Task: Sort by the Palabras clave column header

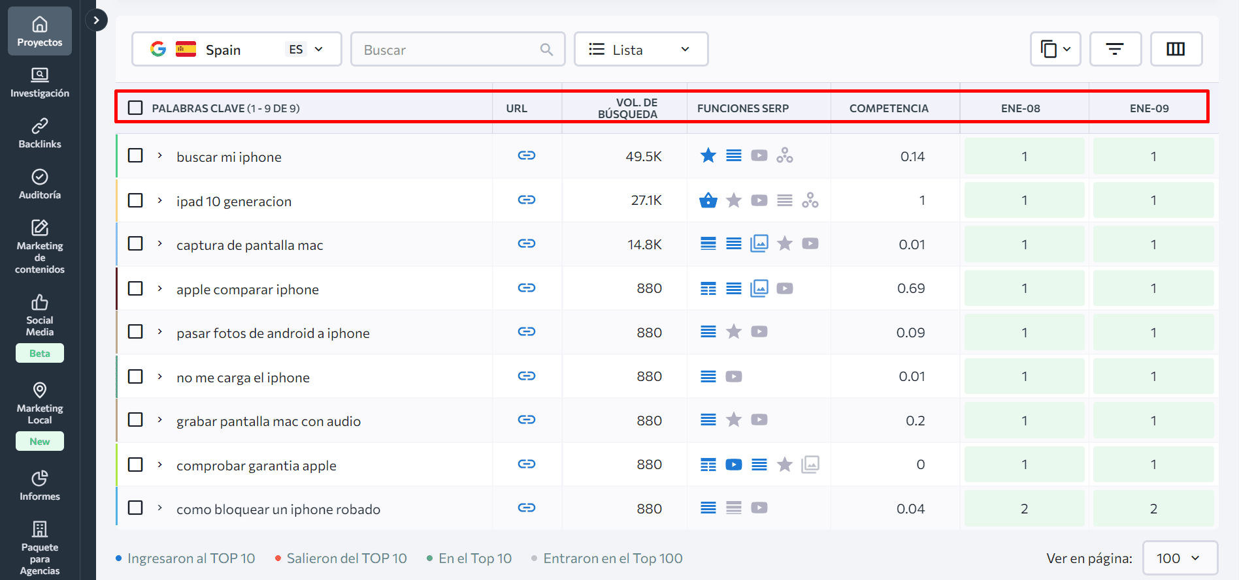Action: tap(225, 108)
